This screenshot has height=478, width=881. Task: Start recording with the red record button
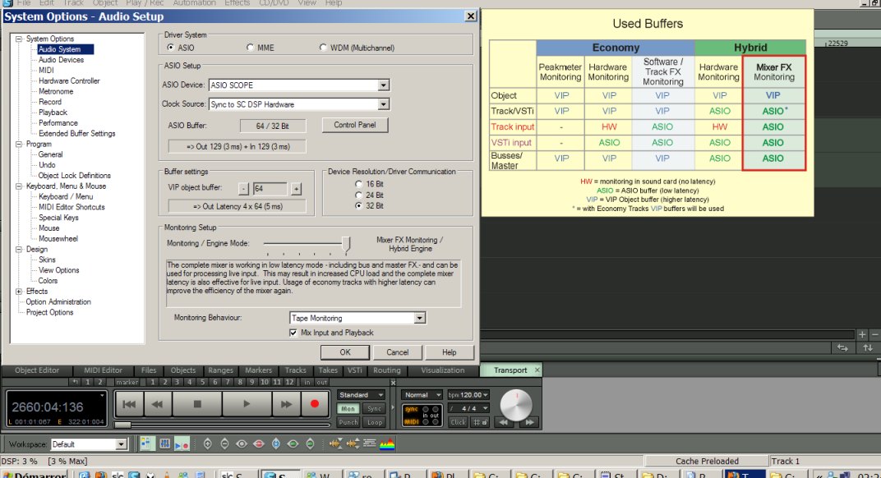pos(314,404)
